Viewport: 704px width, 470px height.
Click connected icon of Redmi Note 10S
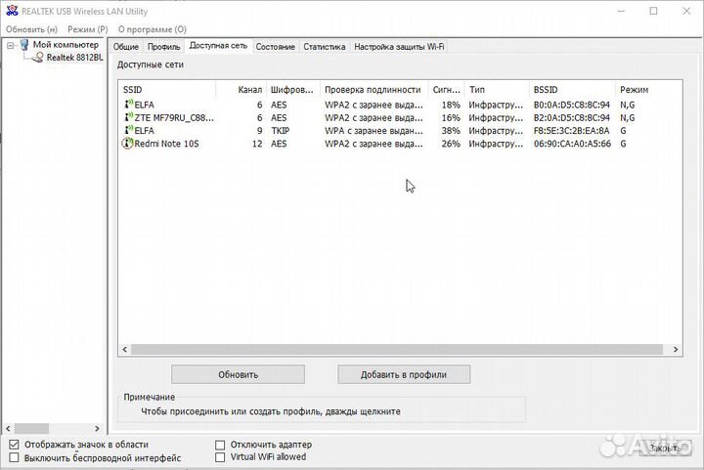[x=127, y=144]
